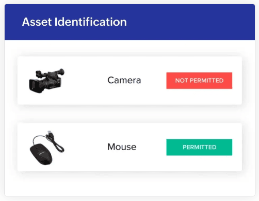
Task: Click the mouse USB cable plug
Action: [x=50, y=133]
